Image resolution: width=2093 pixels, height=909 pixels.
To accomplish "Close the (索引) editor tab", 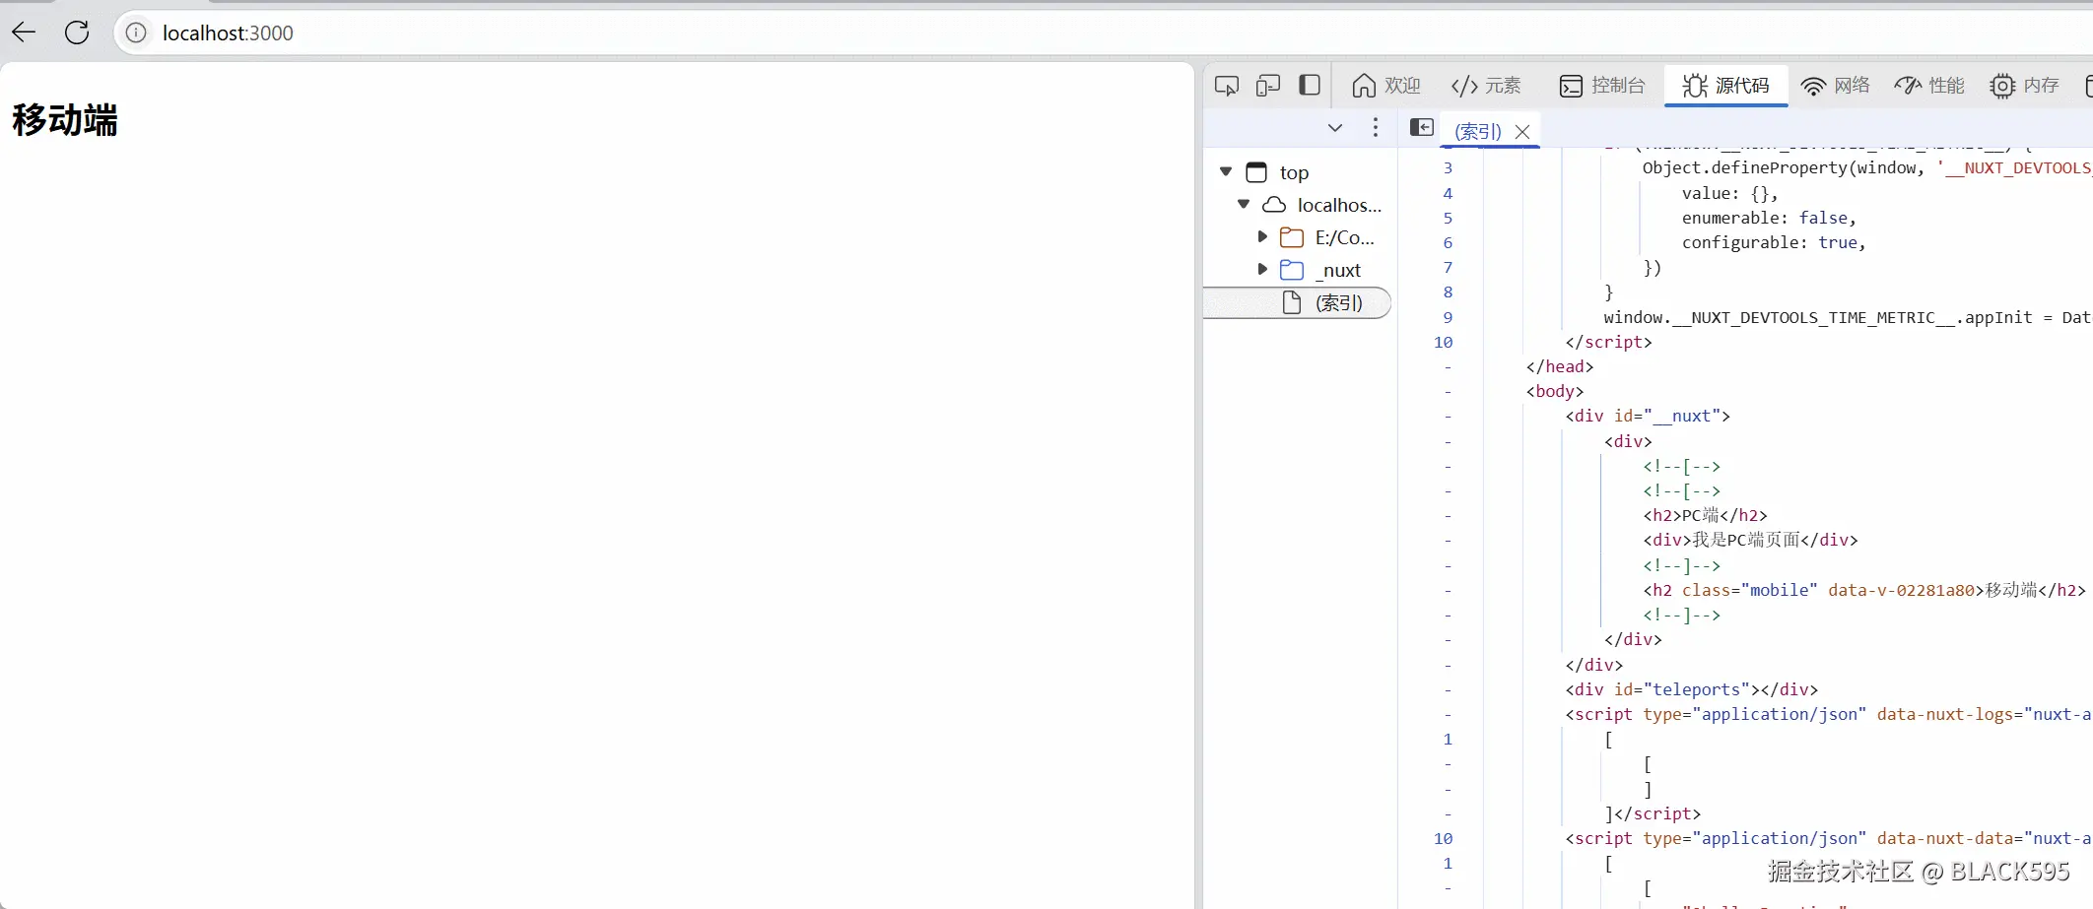I will click(1522, 131).
